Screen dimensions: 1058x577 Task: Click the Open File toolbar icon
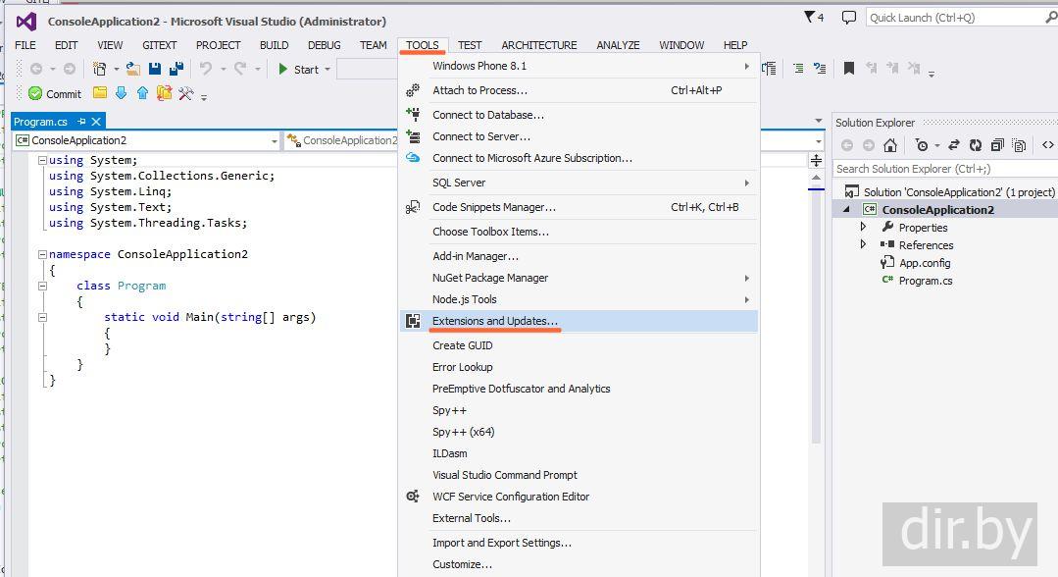coord(133,69)
